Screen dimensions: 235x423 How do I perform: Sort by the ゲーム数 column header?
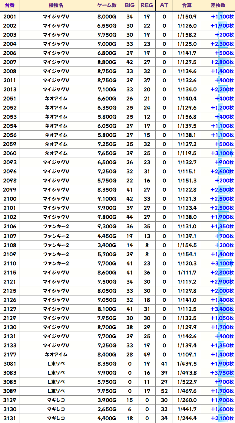pos(107,5)
